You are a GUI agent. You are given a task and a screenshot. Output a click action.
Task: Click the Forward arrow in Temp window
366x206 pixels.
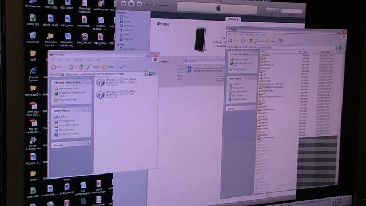click(x=243, y=41)
